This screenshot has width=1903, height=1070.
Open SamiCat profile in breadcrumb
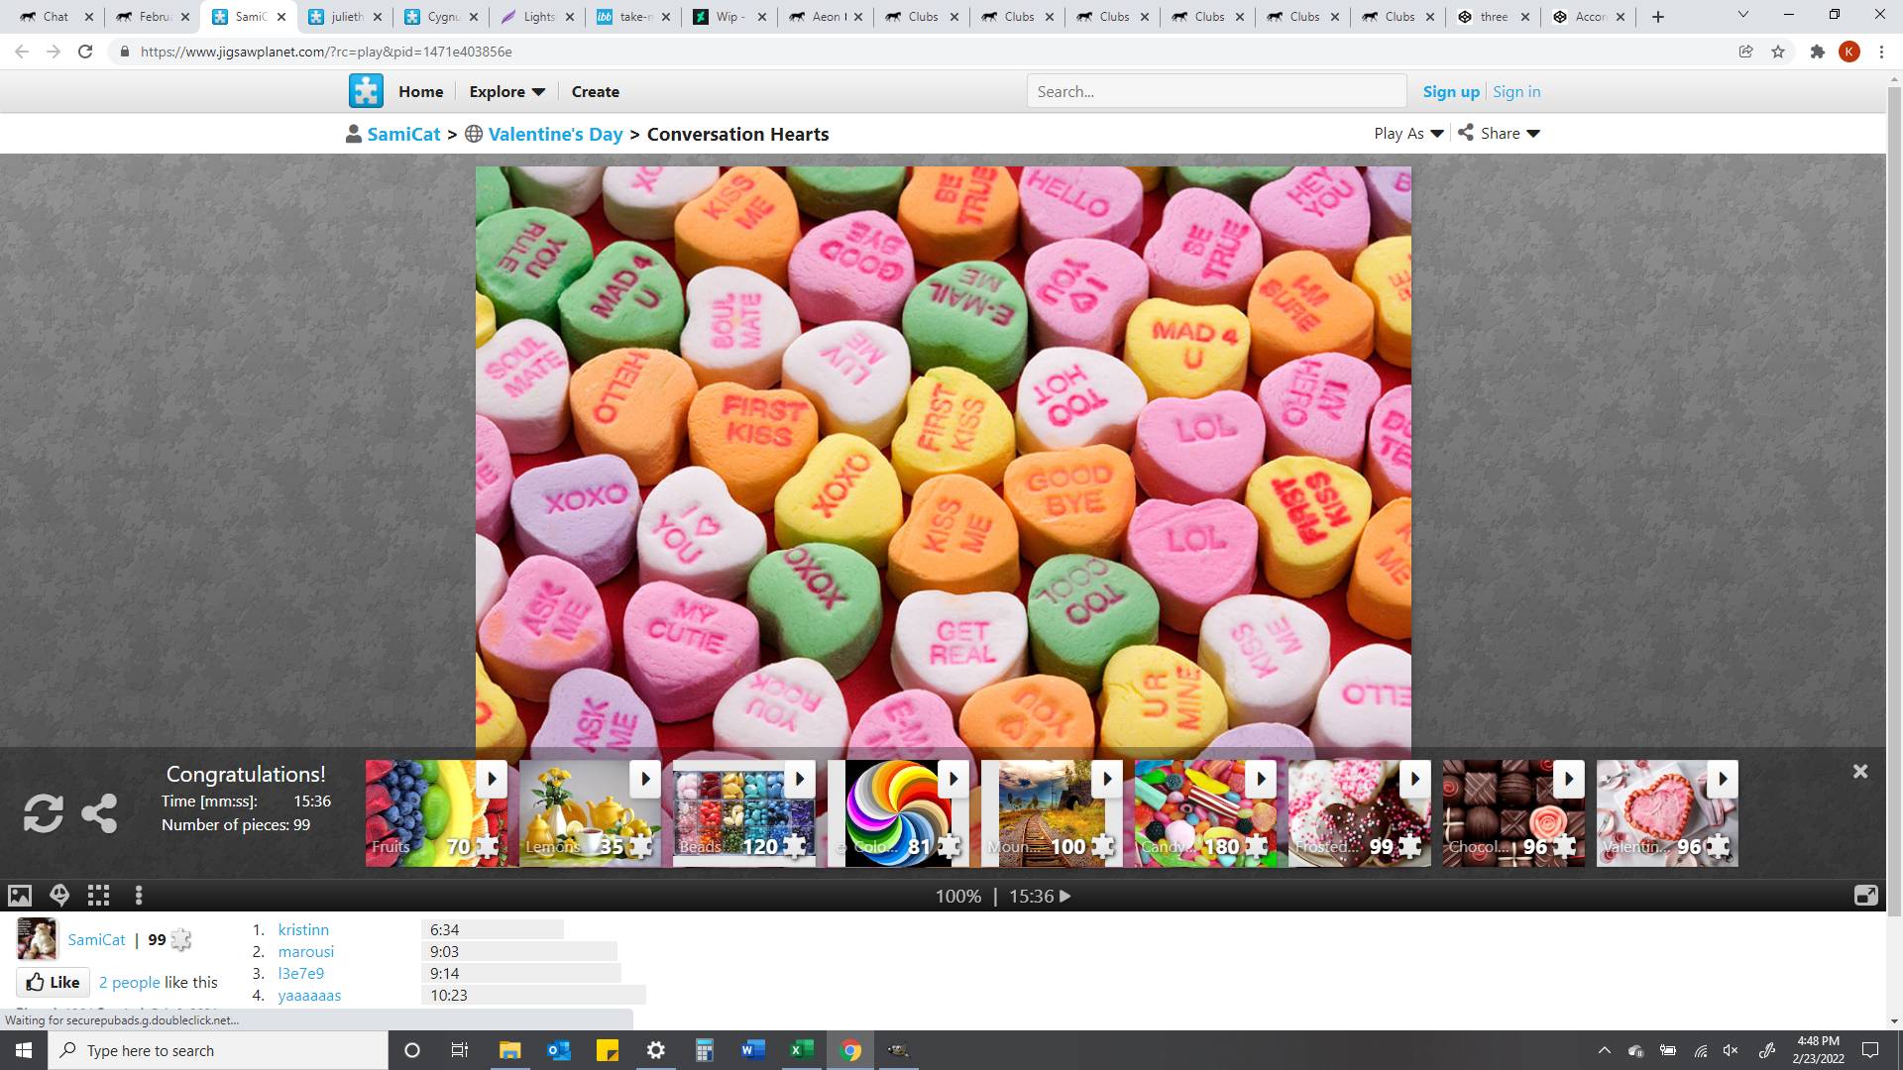point(403,134)
